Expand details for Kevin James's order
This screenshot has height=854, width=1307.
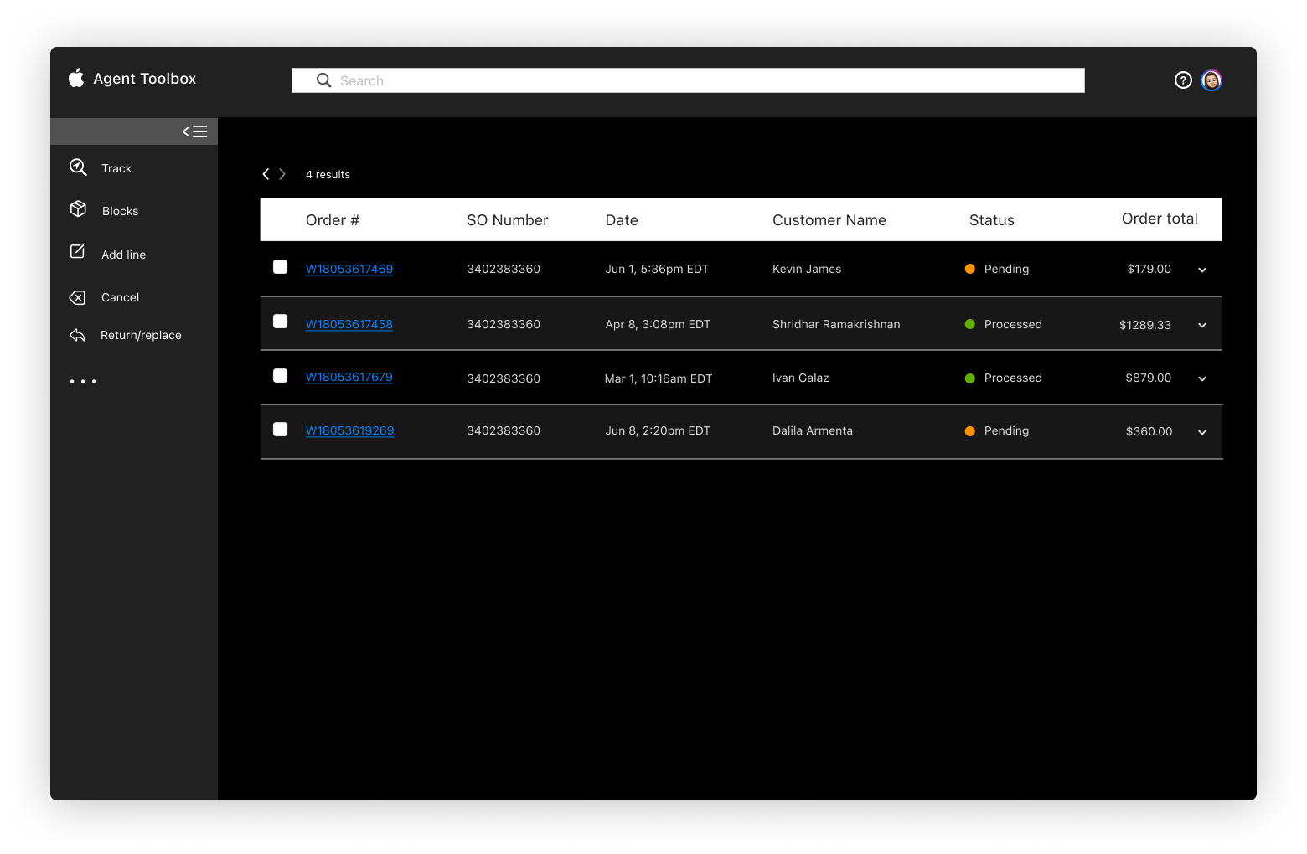(1201, 270)
